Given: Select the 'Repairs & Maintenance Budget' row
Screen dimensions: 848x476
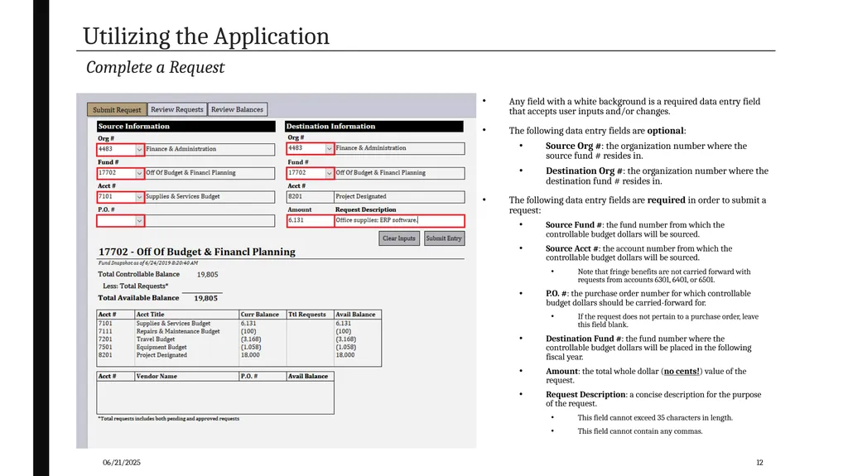Looking at the screenshot, I should (239, 332).
